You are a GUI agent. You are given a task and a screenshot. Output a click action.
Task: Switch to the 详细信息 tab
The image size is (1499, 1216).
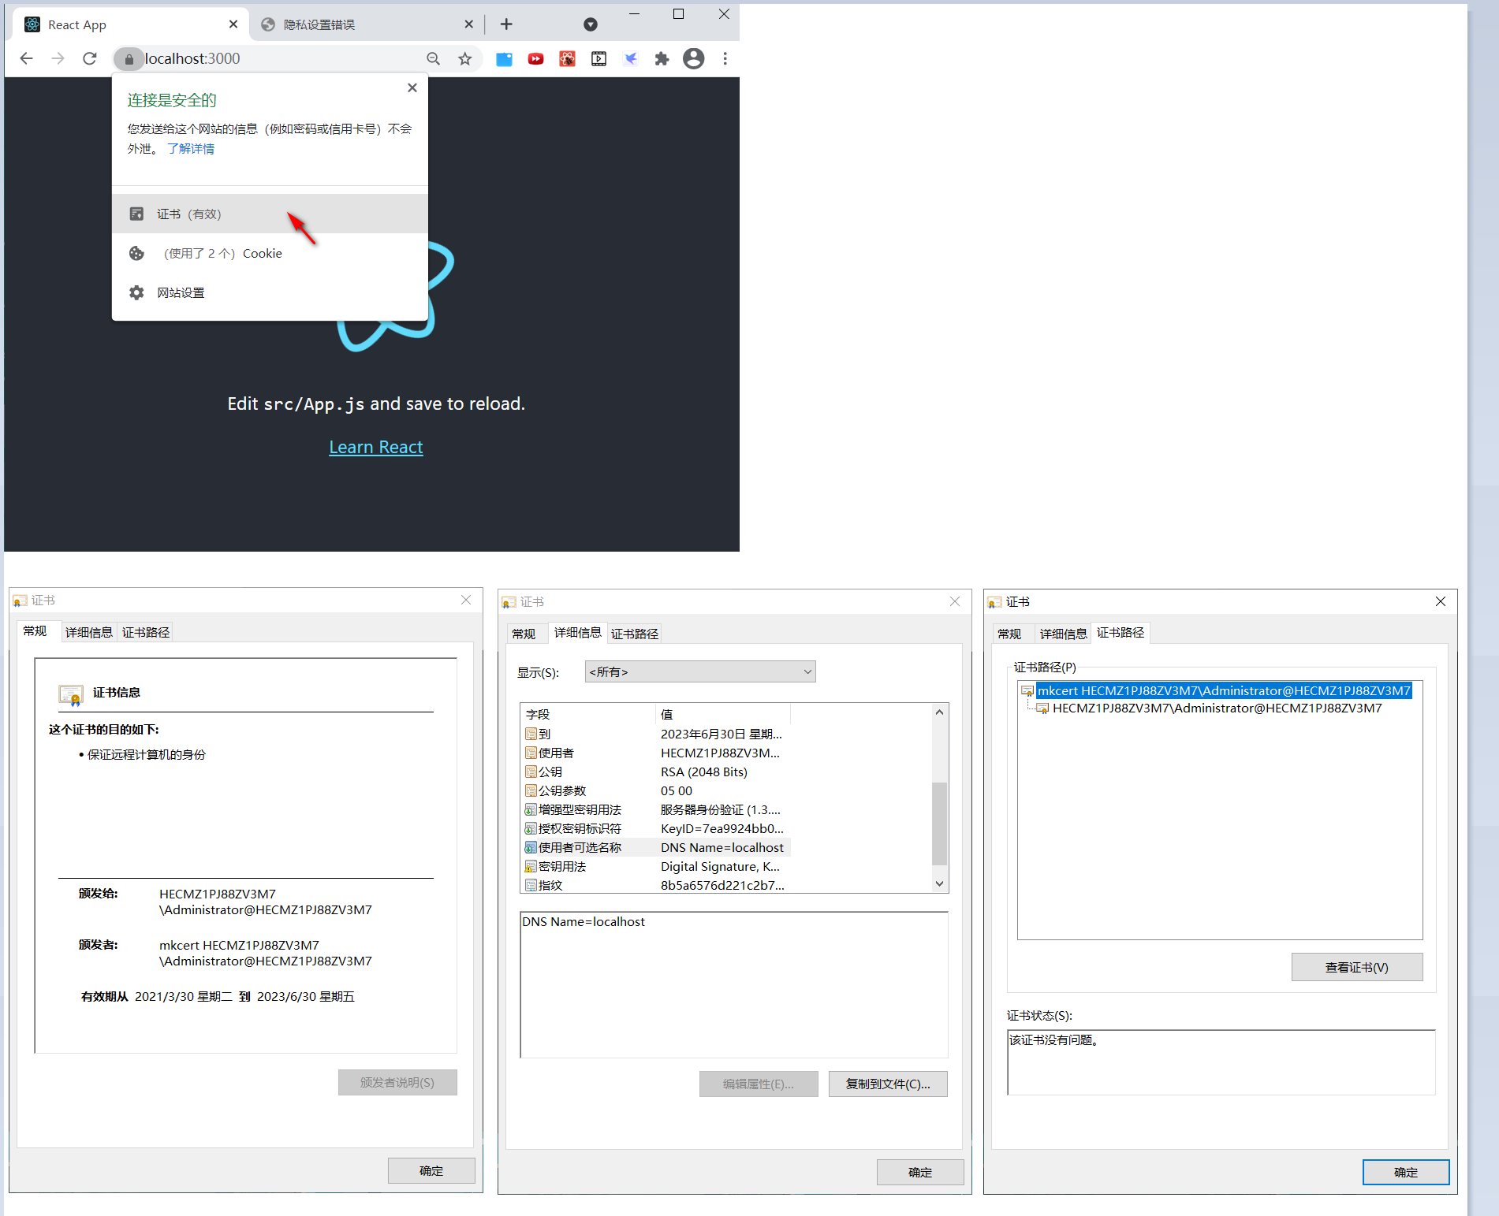tap(577, 633)
